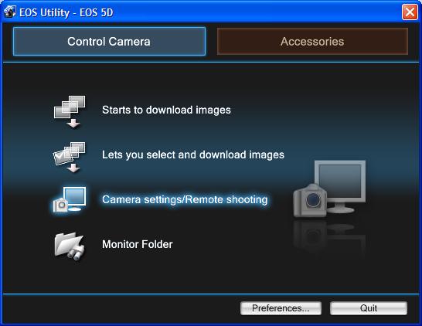Click the pink down arrow under the checkmarked photos
This screenshot has width=422, height=326.
coord(73,168)
